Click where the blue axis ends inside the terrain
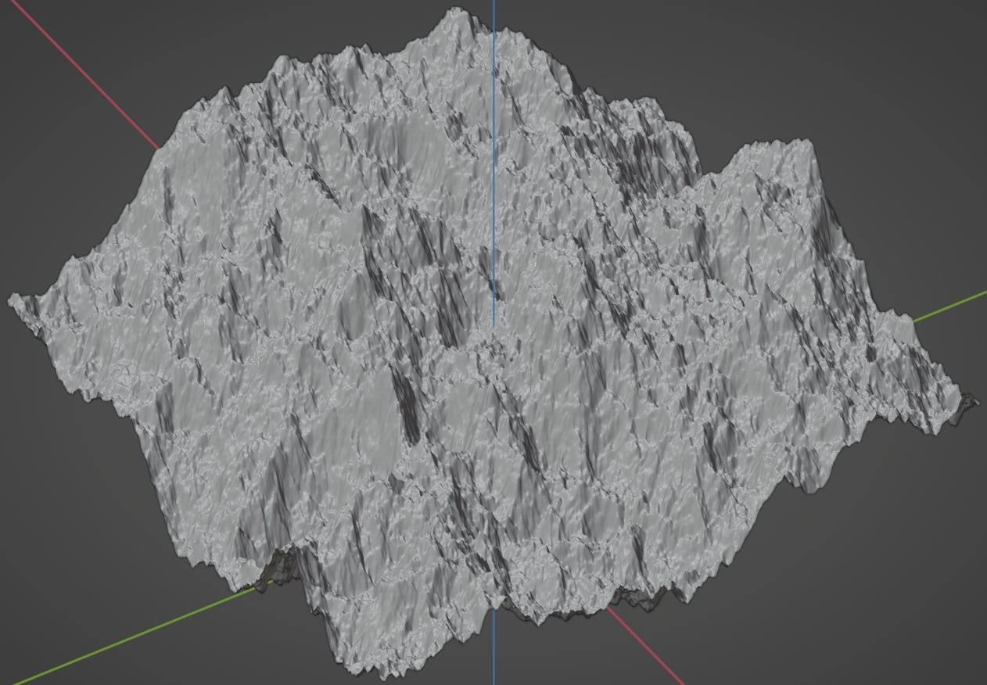 coord(493,325)
